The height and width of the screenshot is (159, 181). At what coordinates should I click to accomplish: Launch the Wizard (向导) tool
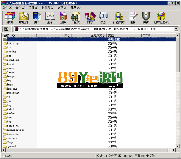[90, 18]
